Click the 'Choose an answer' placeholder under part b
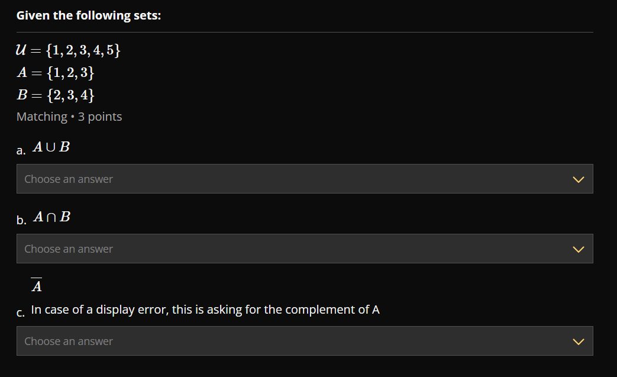The image size is (617, 377). pos(69,249)
